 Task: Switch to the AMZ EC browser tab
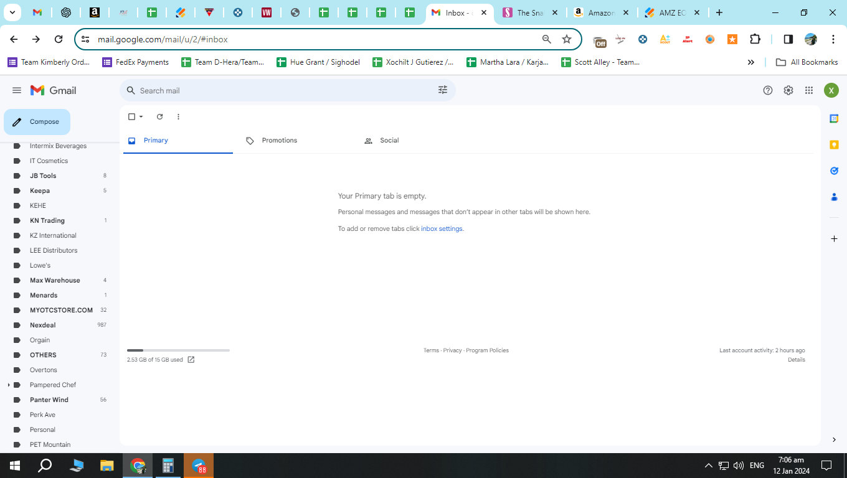tap(673, 13)
